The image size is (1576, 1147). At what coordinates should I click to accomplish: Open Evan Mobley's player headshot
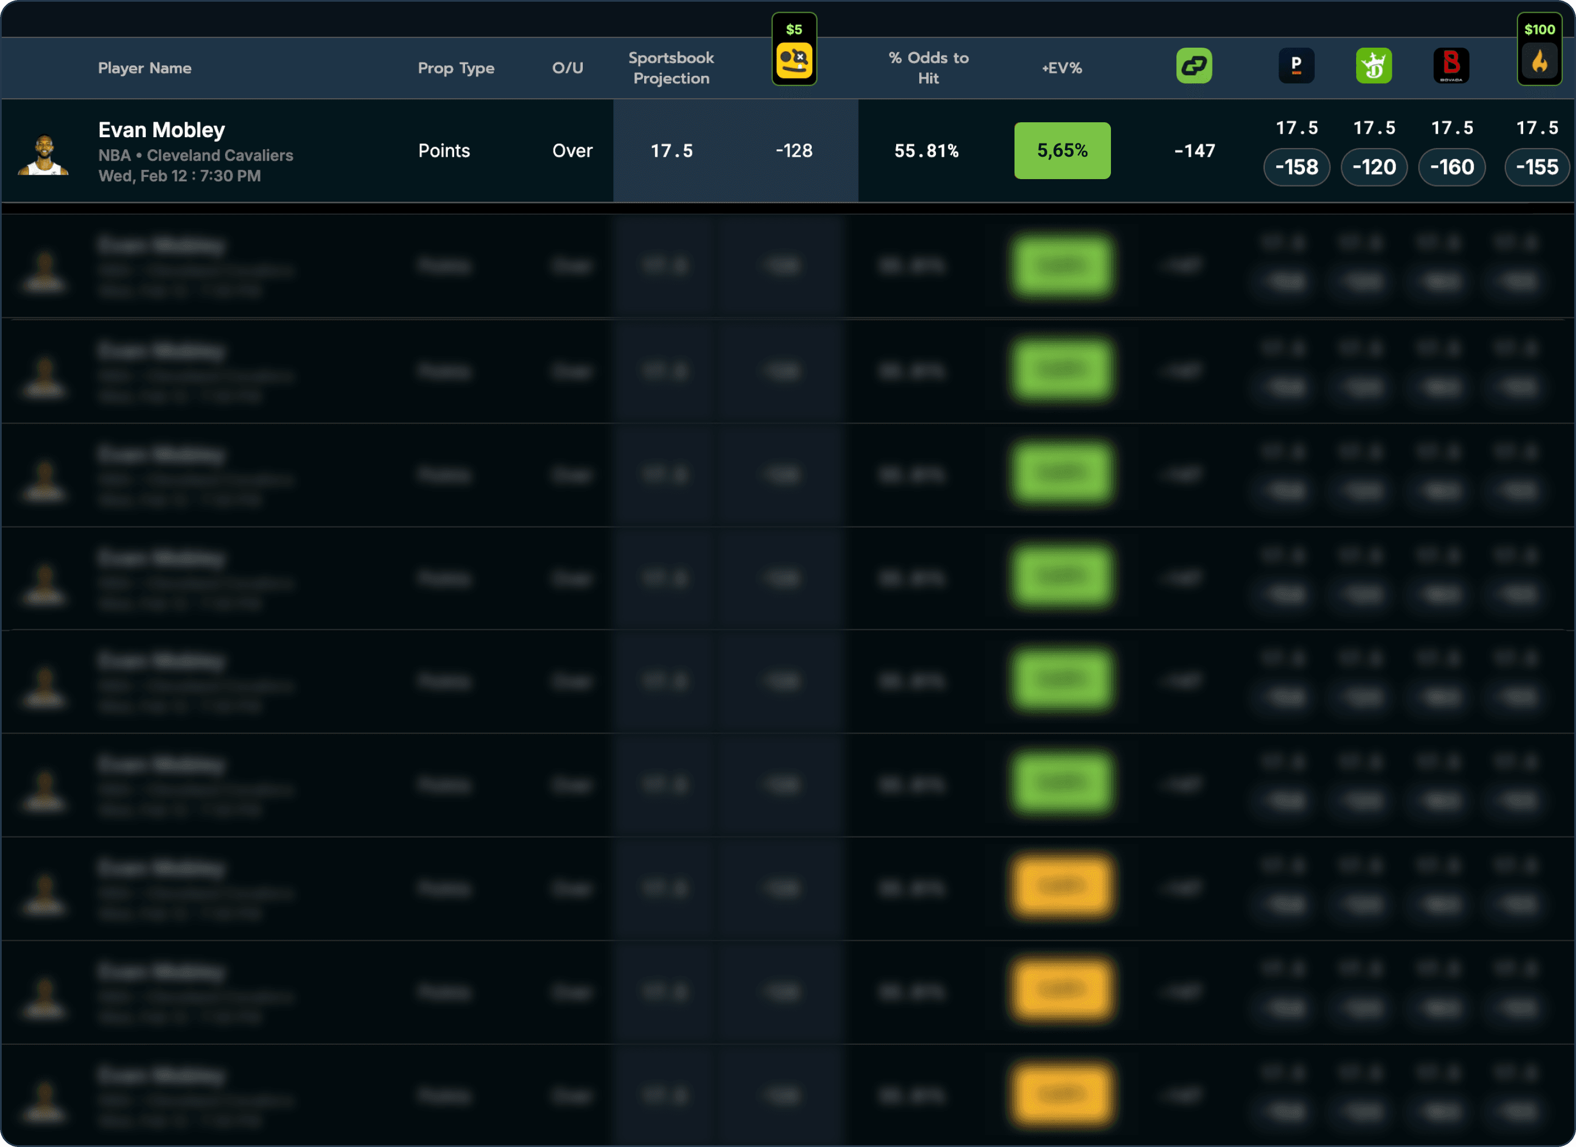(x=43, y=154)
